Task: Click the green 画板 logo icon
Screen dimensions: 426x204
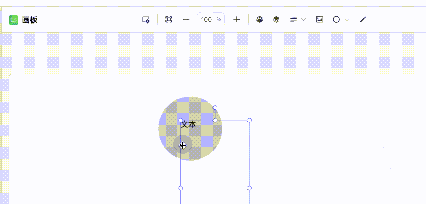Action: [14, 20]
